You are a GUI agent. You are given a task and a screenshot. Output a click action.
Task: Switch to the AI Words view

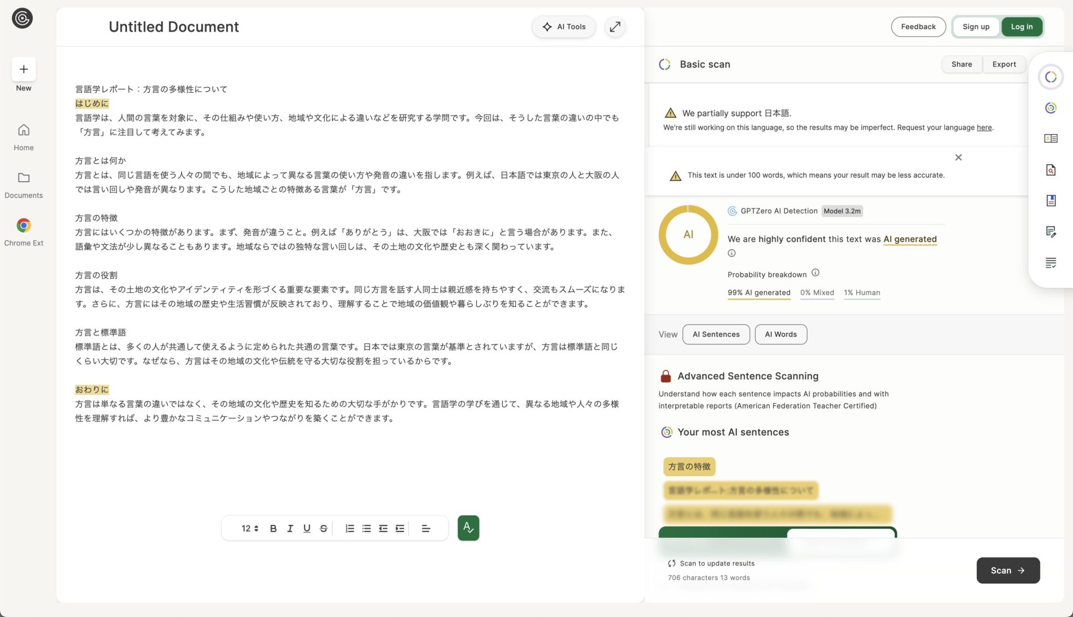(781, 334)
